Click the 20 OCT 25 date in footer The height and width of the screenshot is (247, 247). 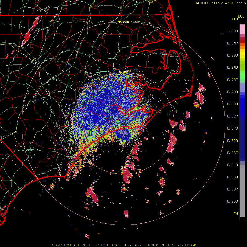pyautogui.click(x=172, y=245)
